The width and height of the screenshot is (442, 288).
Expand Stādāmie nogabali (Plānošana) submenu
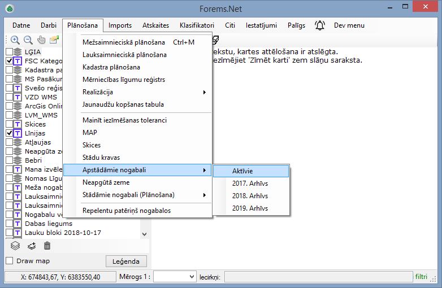pyautogui.click(x=137, y=195)
